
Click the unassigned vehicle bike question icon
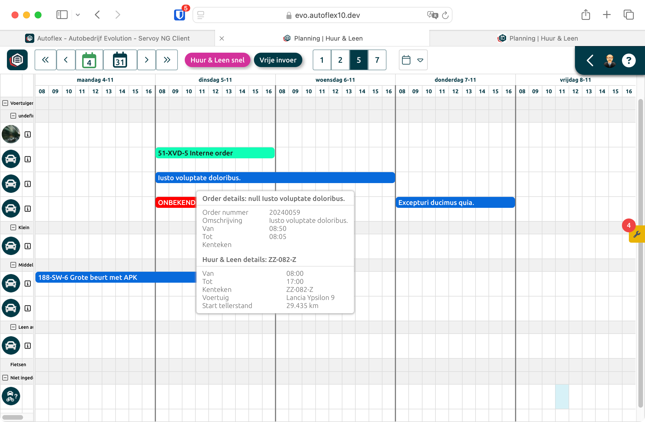[x=11, y=396]
